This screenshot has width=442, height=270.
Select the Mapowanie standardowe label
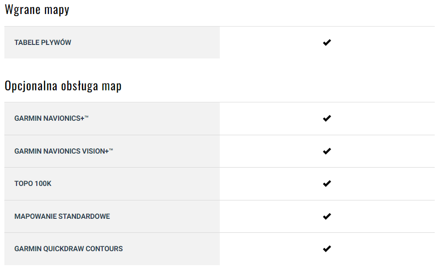click(62, 216)
